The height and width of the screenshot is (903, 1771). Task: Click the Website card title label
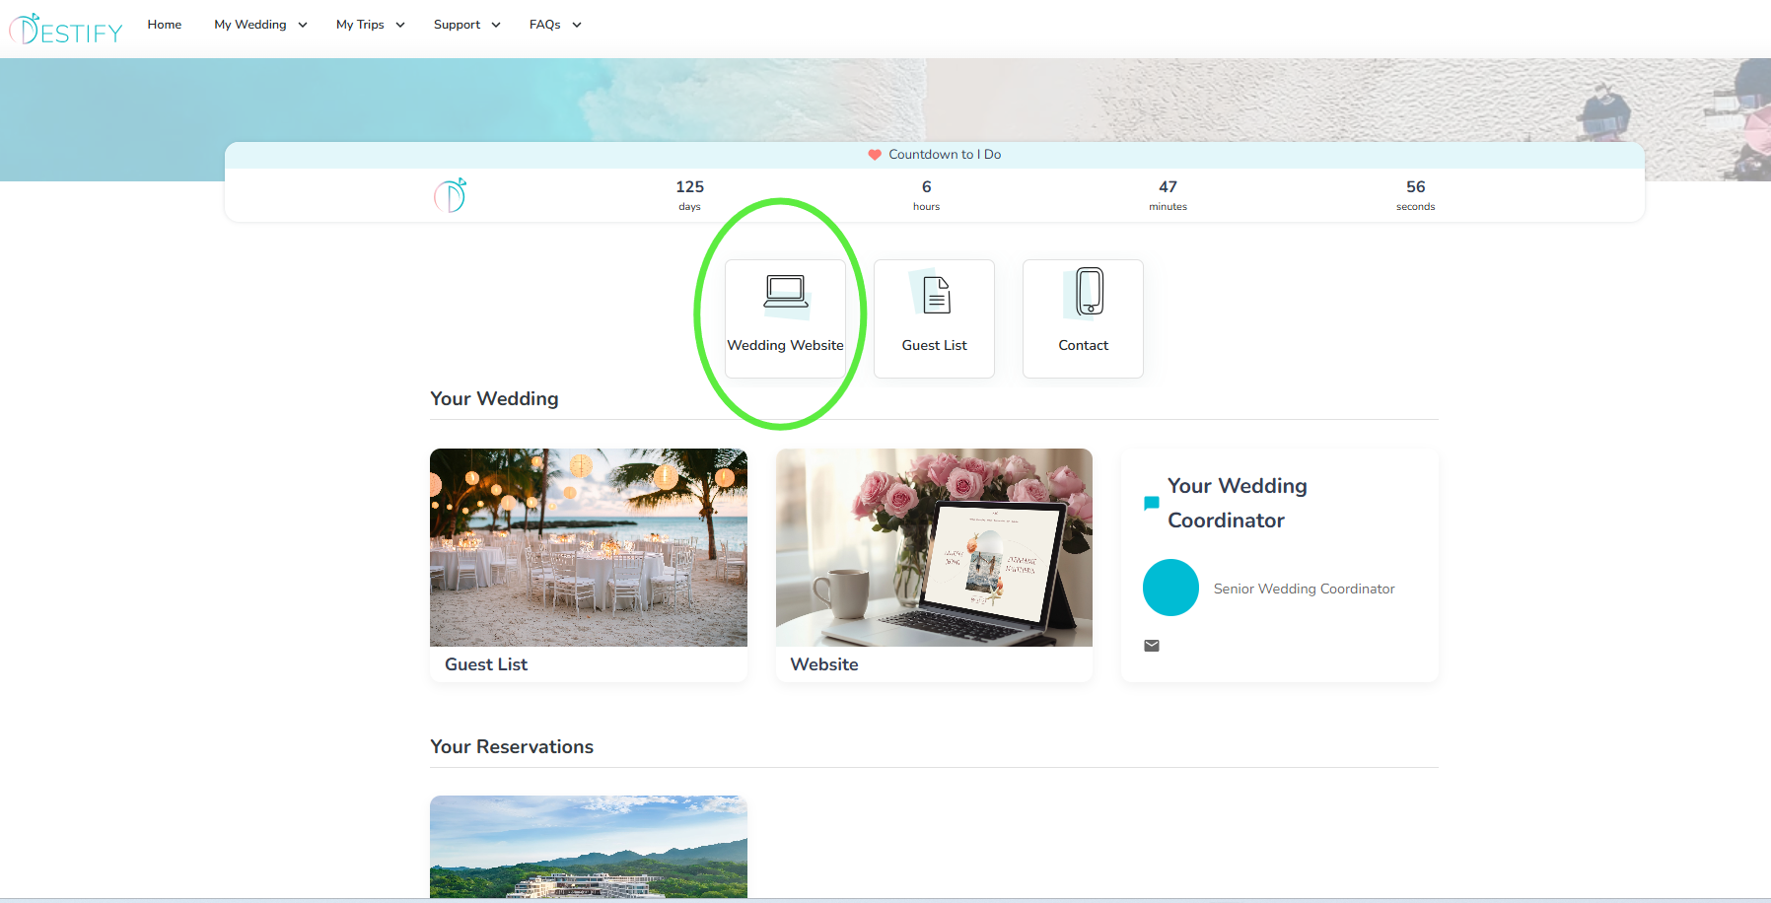[x=824, y=664]
